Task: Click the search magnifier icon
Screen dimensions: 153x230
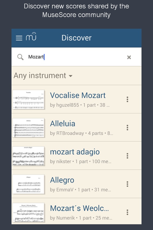Action: point(20,57)
